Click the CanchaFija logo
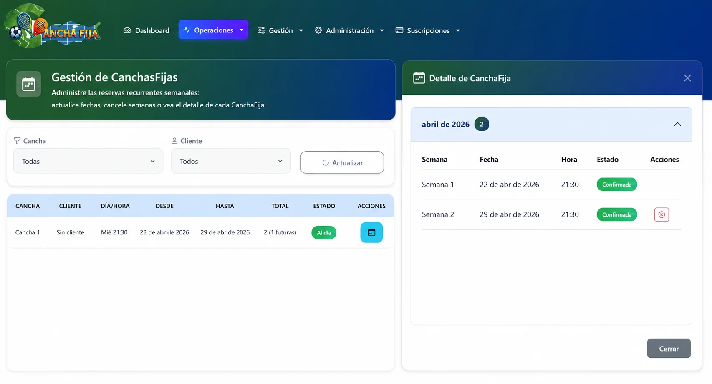712x384 pixels. (53, 26)
